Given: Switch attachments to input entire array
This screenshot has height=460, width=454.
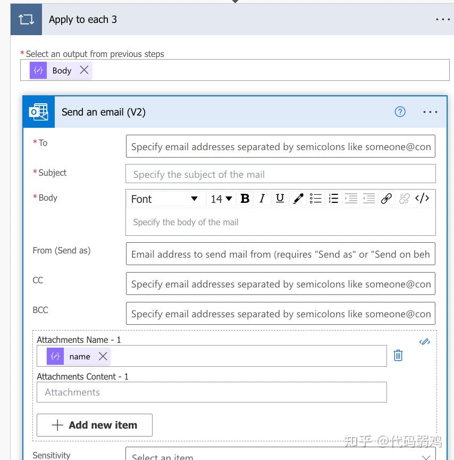Looking at the screenshot, I should [424, 342].
